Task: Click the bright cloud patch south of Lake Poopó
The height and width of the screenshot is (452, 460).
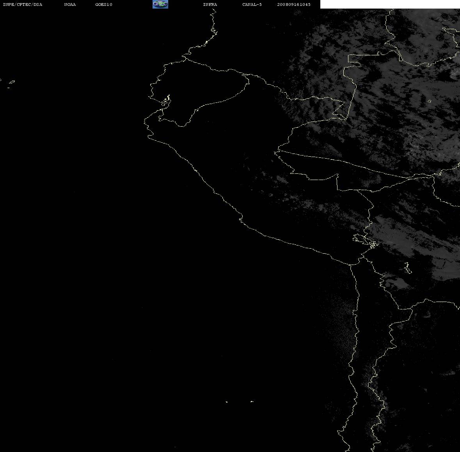Action: coord(397,283)
